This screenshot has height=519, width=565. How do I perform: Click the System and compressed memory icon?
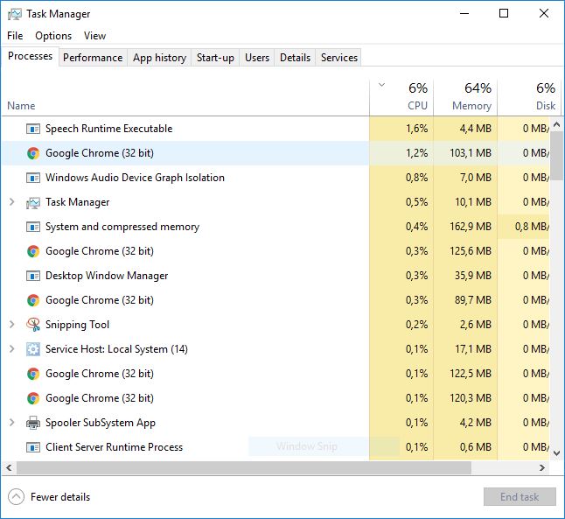33,227
